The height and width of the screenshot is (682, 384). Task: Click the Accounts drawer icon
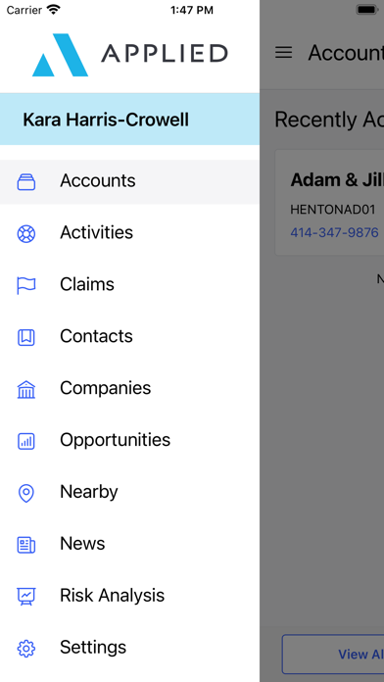point(26,182)
